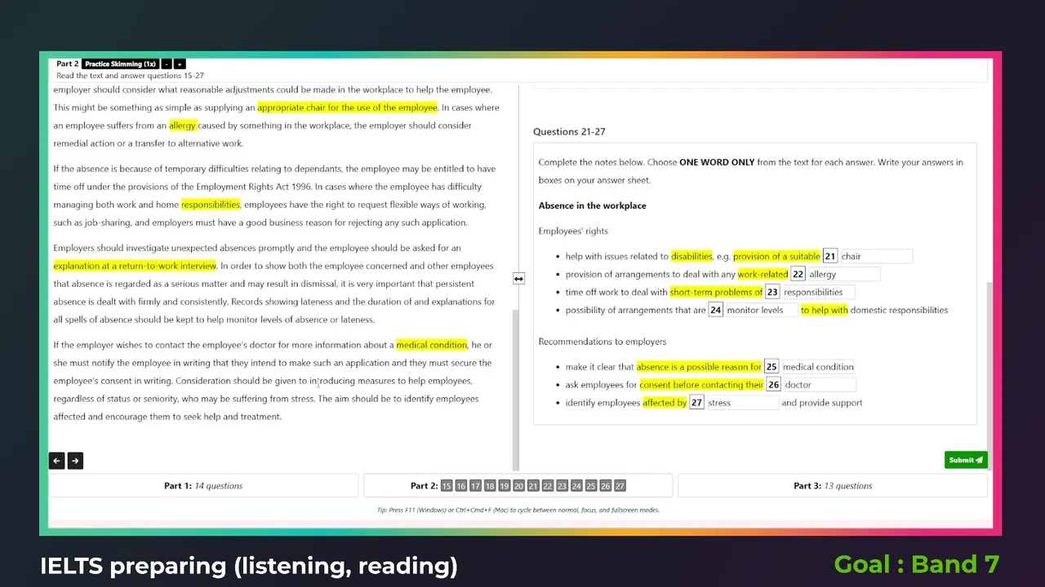Click highlighted word 'allergy' in passage
The width and height of the screenshot is (1045, 587).
(x=183, y=126)
